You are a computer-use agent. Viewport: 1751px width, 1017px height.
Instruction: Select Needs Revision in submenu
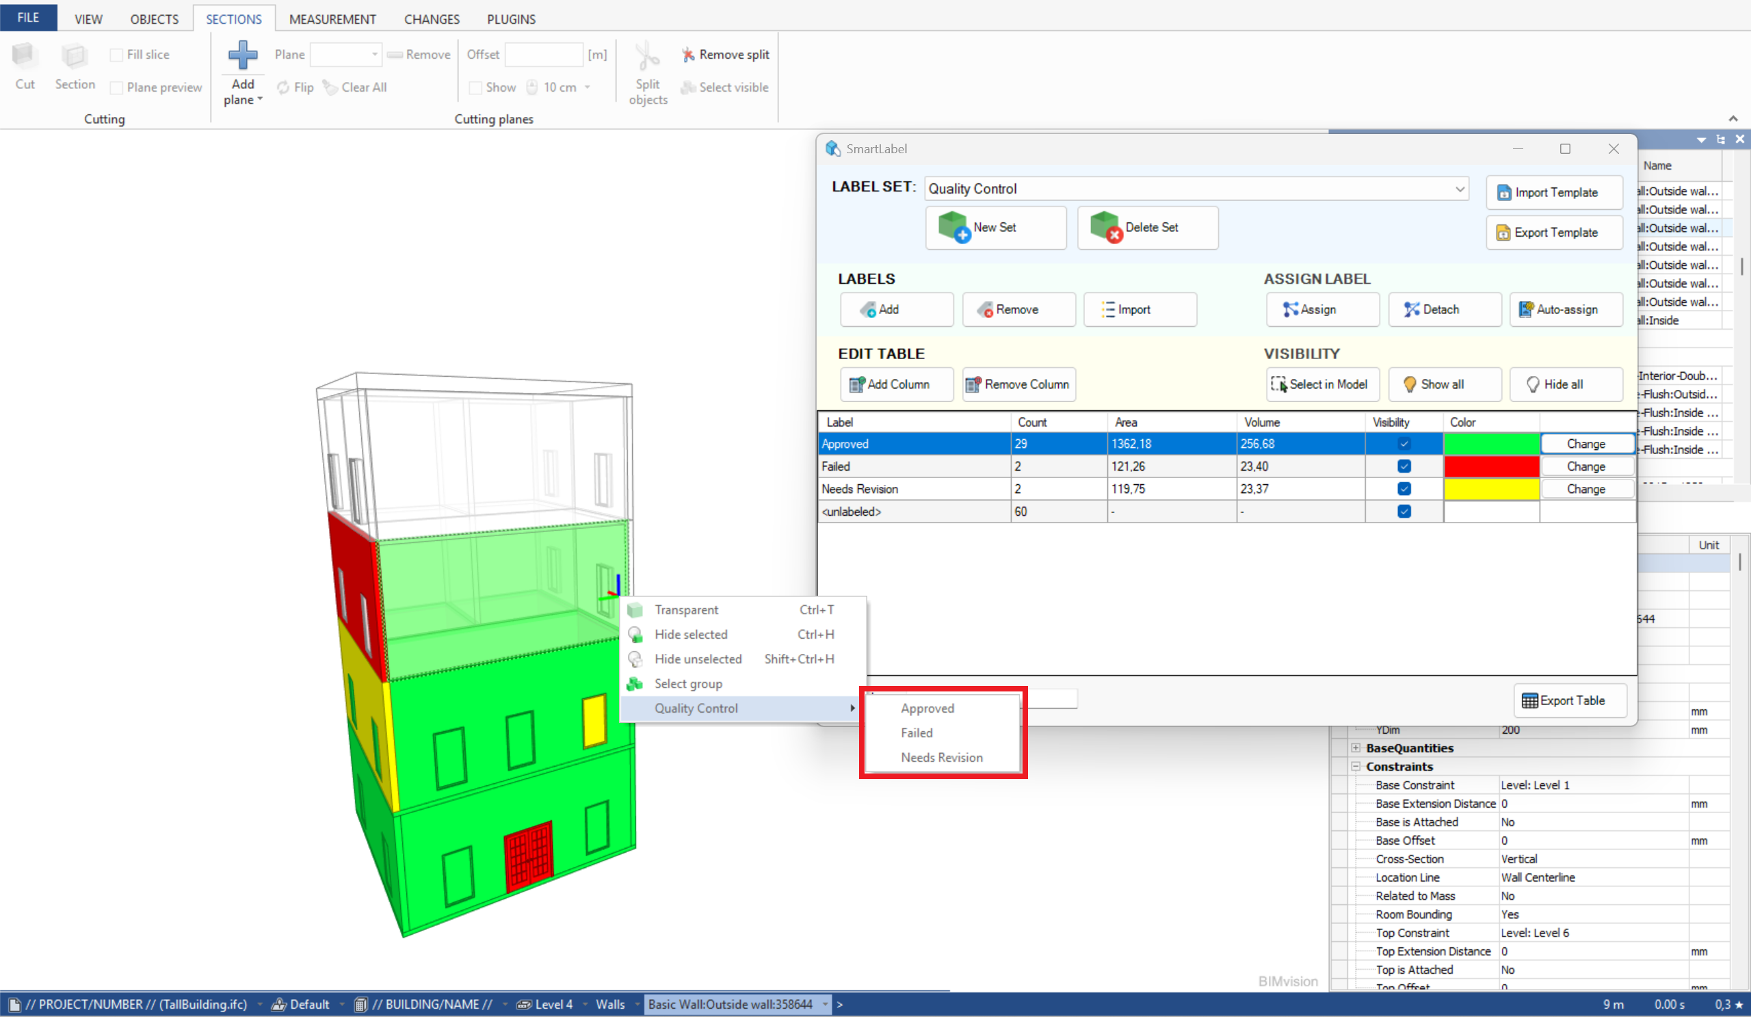(x=943, y=757)
